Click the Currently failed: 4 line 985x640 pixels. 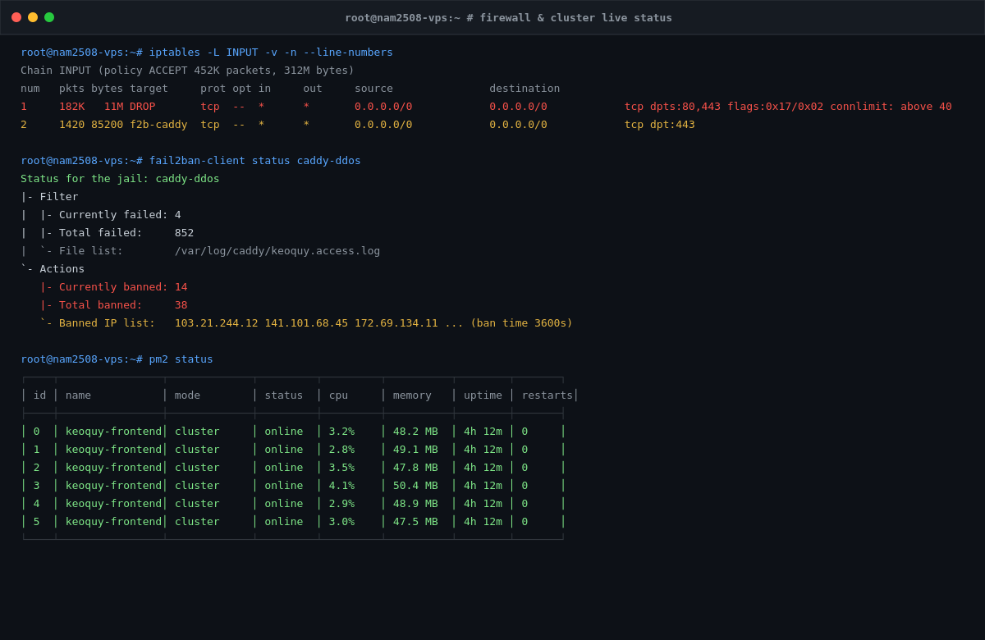(x=101, y=215)
